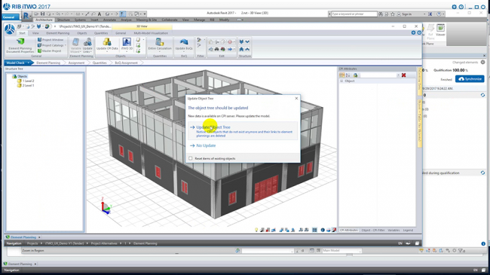490x275 pixels.
Task: Click the Revit save disk icon
Action: (42, 14)
